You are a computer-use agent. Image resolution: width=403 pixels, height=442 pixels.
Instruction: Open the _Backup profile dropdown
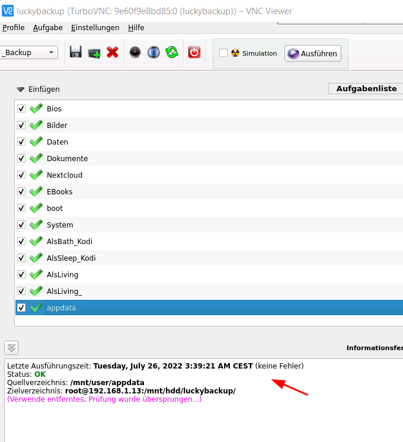(x=29, y=52)
